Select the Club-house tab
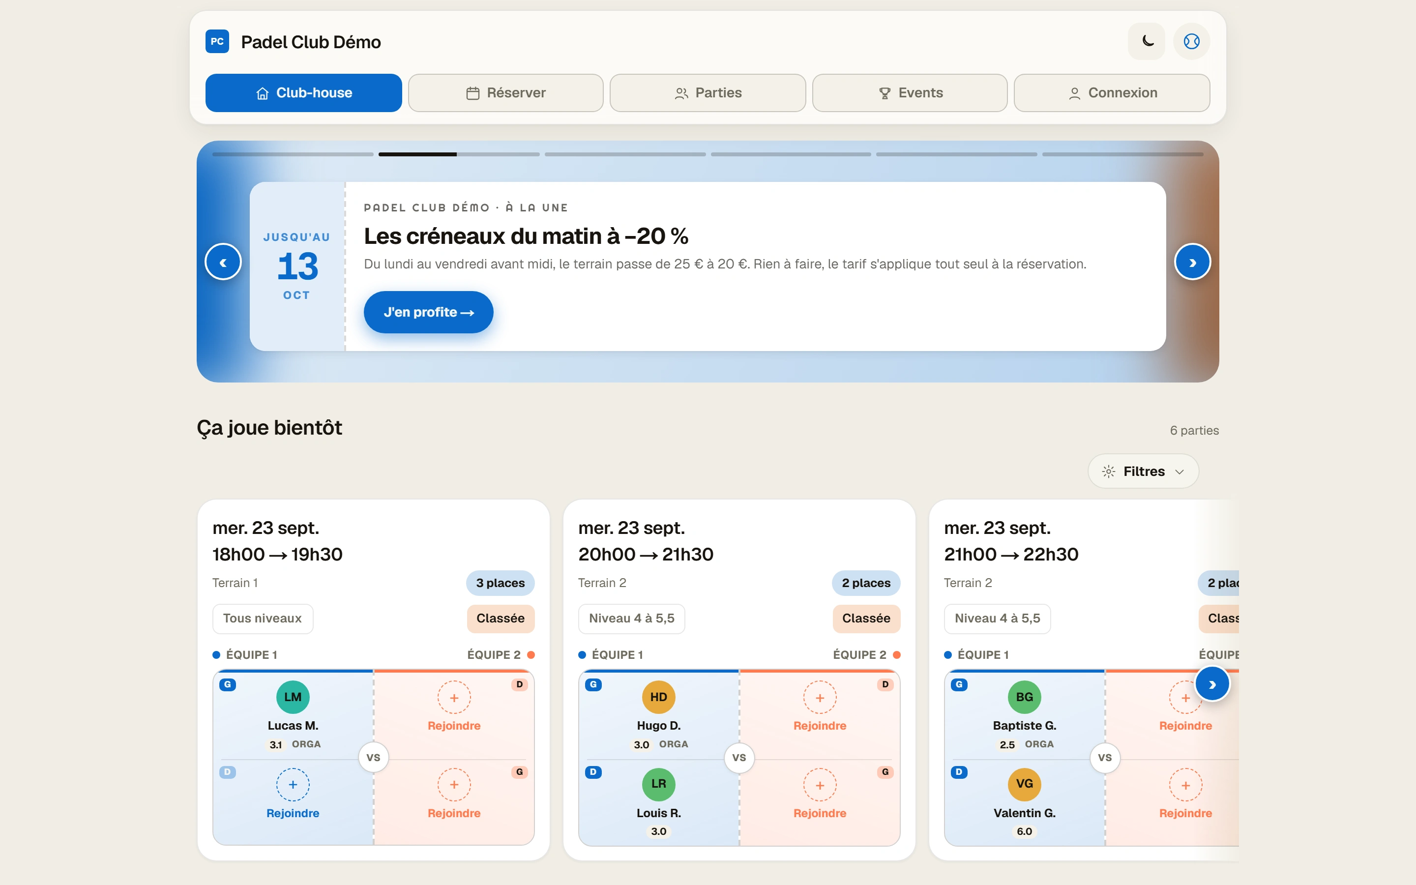The height and width of the screenshot is (885, 1416). (304, 93)
